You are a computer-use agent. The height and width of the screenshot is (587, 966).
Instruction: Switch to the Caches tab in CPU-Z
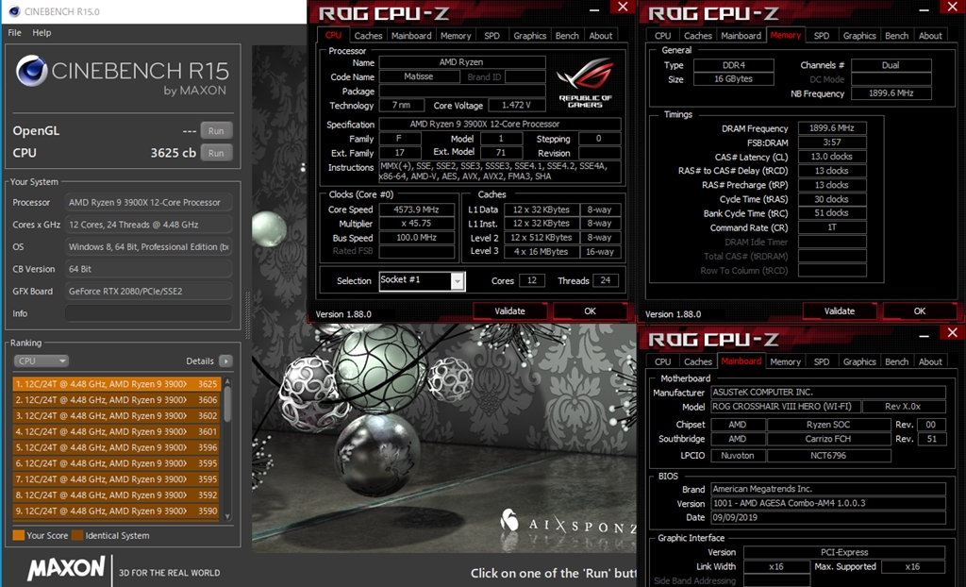(368, 35)
